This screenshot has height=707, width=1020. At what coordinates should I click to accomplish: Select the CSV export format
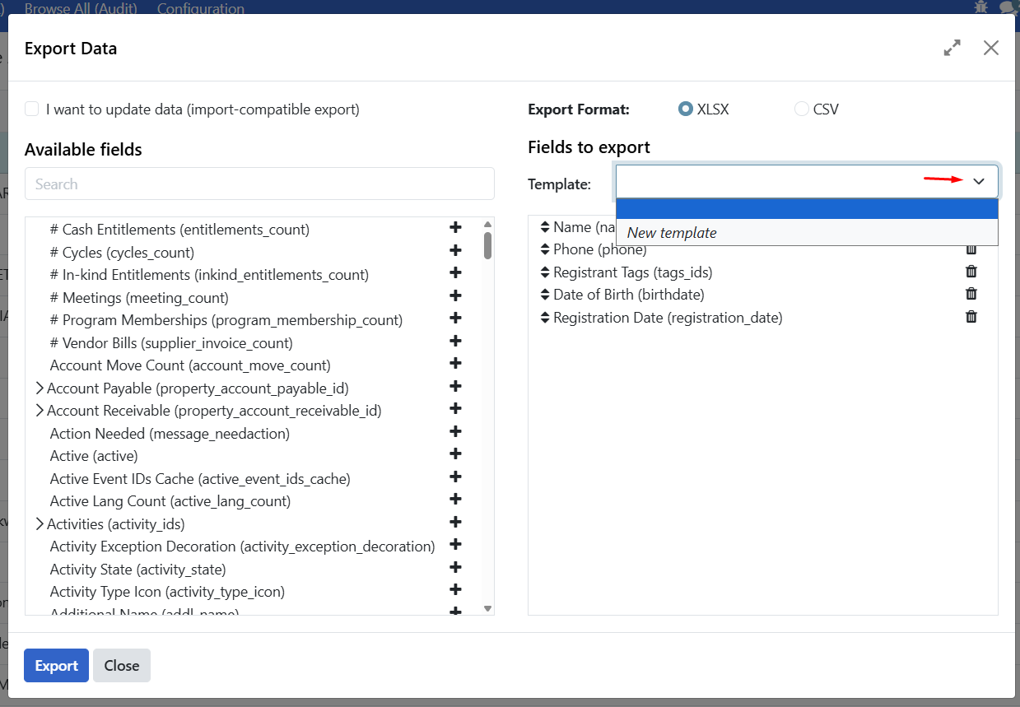coord(801,109)
